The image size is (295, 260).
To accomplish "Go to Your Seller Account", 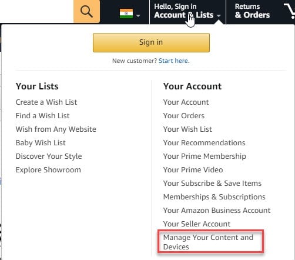I will [197, 224].
